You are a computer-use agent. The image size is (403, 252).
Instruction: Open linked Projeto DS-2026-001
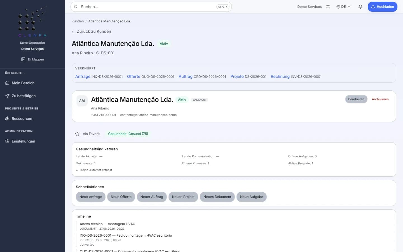pos(248,76)
